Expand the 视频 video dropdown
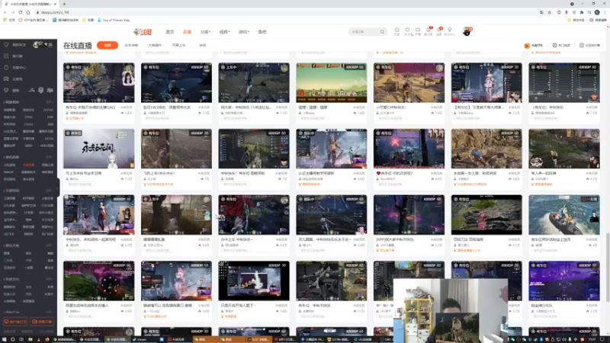This screenshot has width=610, height=343. coord(224,32)
